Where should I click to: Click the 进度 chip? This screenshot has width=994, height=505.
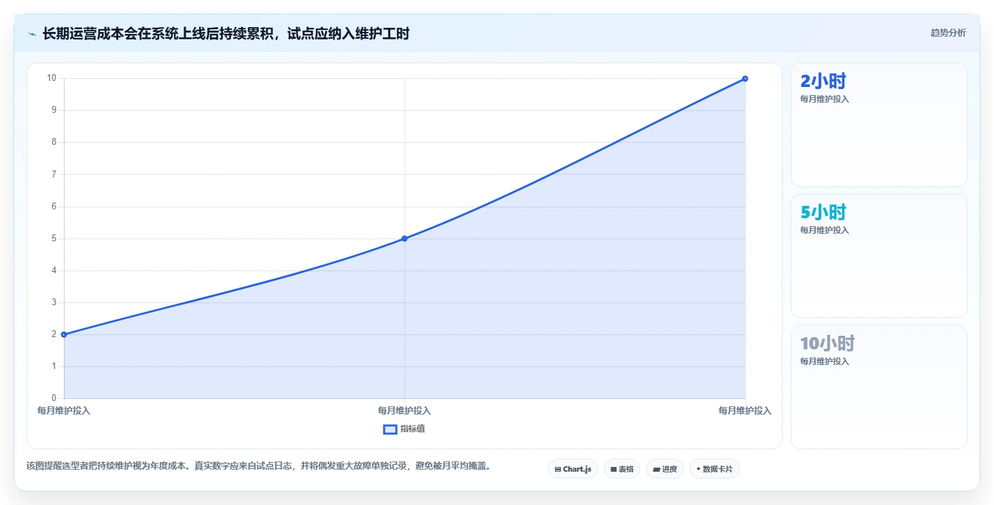coord(665,469)
